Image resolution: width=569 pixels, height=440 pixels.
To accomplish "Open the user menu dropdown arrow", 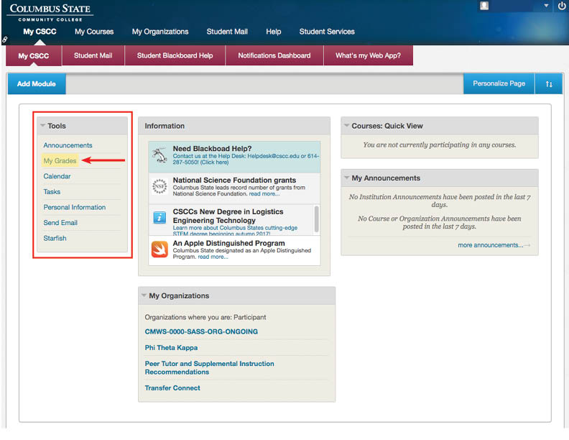I will [546, 6].
